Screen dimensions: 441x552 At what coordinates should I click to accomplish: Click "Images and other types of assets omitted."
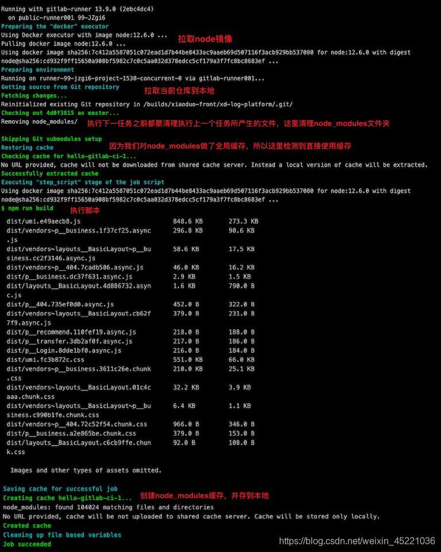(86, 471)
